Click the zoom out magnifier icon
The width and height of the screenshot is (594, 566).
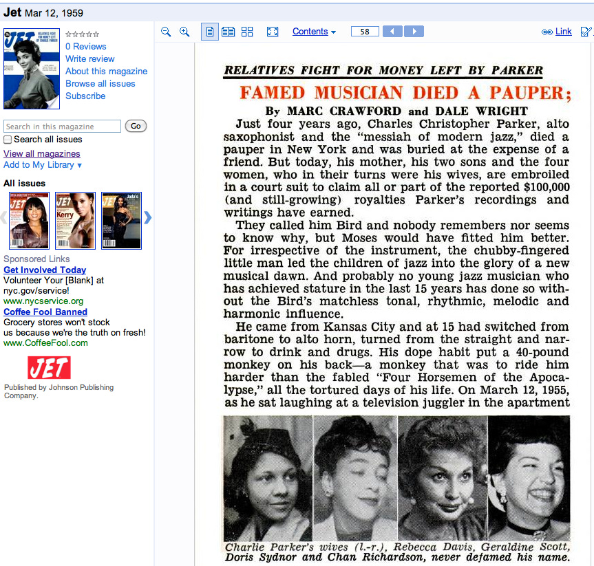click(x=166, y=32)
